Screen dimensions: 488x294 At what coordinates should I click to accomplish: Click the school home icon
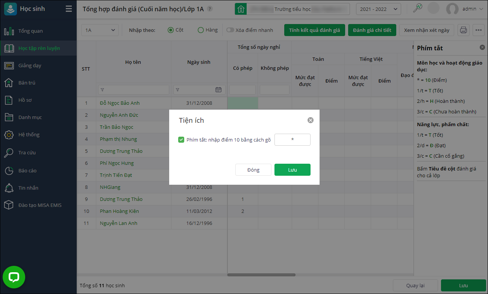pyautogui.click(x=241, y=9)
